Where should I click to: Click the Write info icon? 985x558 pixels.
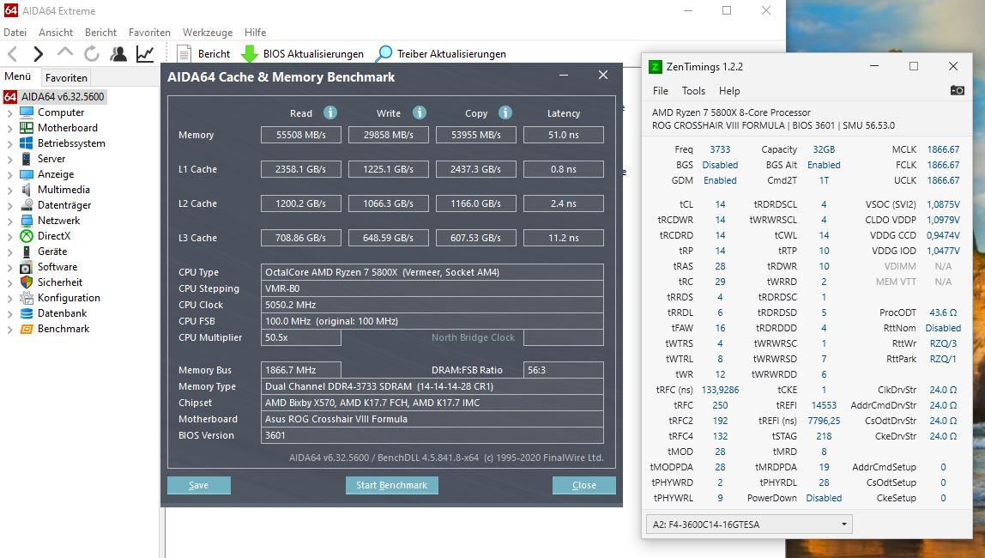pyautogui.click(x=419, y=112)
